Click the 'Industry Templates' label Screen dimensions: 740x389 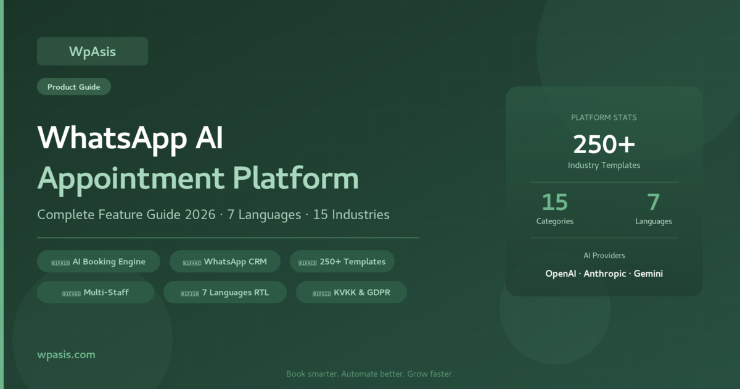pyautogui.click(x=604, y=165)
